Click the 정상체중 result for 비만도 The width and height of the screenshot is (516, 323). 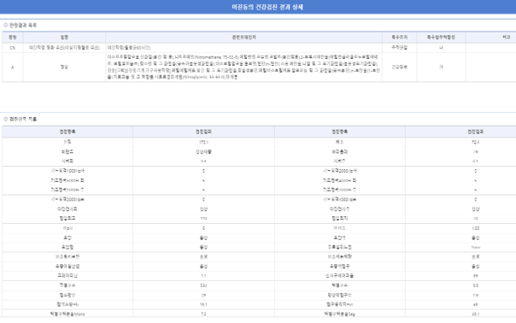pos(203,152)
